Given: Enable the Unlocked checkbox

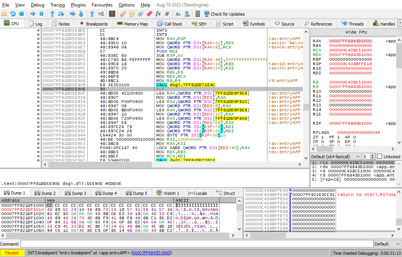Looking at the screenshot, I should pyautogui.click(x=379, y=156).
